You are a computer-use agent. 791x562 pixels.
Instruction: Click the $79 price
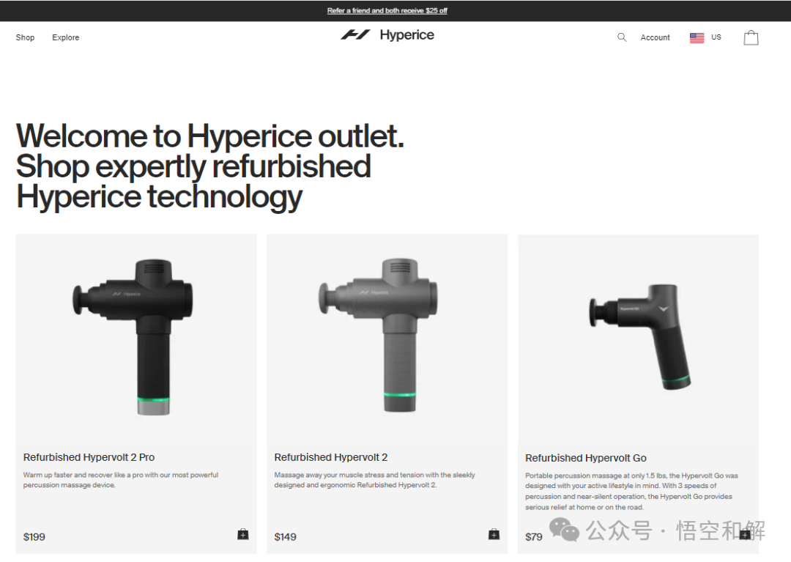534,537
